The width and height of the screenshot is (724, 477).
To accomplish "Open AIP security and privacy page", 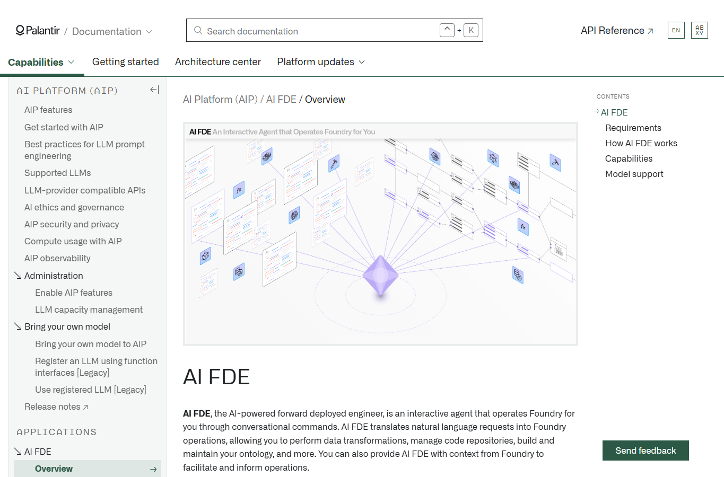I will coord(72,224).
